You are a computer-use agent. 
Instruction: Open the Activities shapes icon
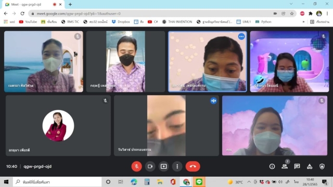click(x=310, y=166)
